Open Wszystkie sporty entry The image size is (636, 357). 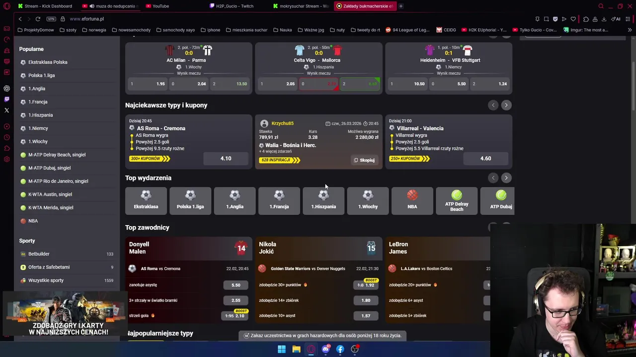click(x=67, y=280)
